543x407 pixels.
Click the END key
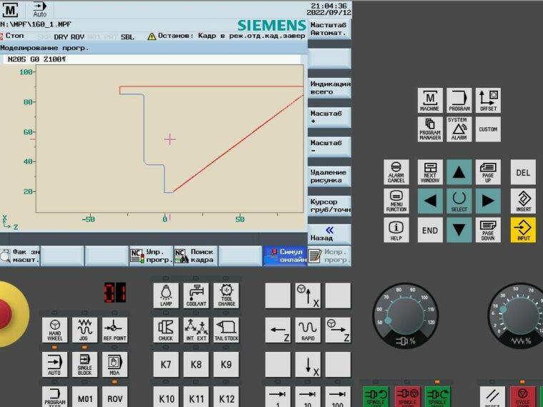tap(430, 230)
